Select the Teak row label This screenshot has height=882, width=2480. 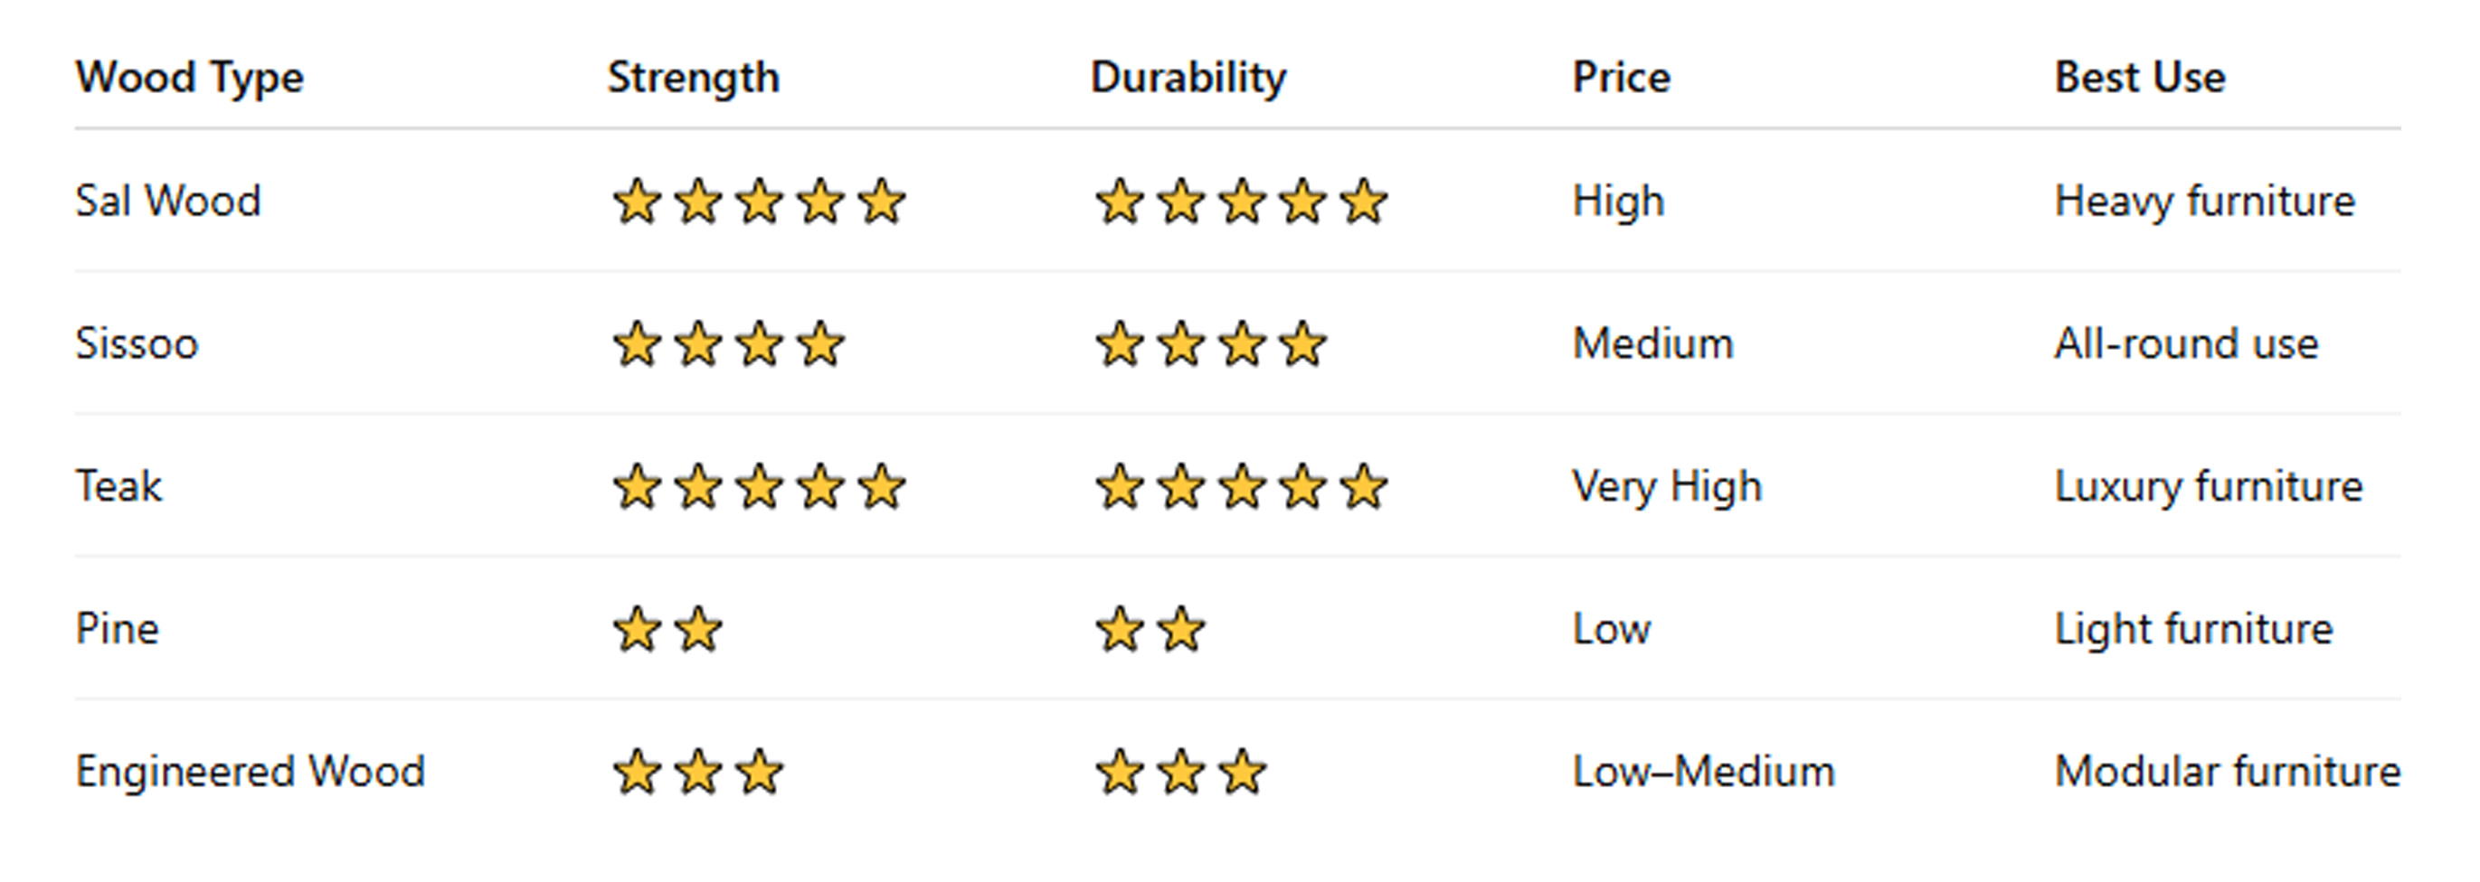click(118, 487)
